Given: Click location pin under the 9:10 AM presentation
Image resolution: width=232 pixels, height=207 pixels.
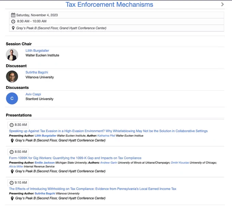Looking at the screenshot, I should 12,198.
